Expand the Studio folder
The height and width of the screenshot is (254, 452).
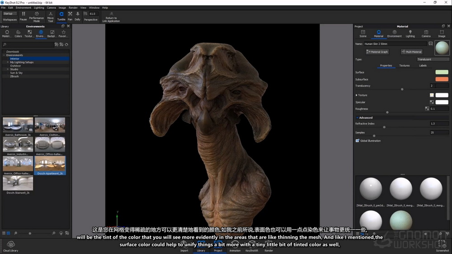click(x=8, y=69)
